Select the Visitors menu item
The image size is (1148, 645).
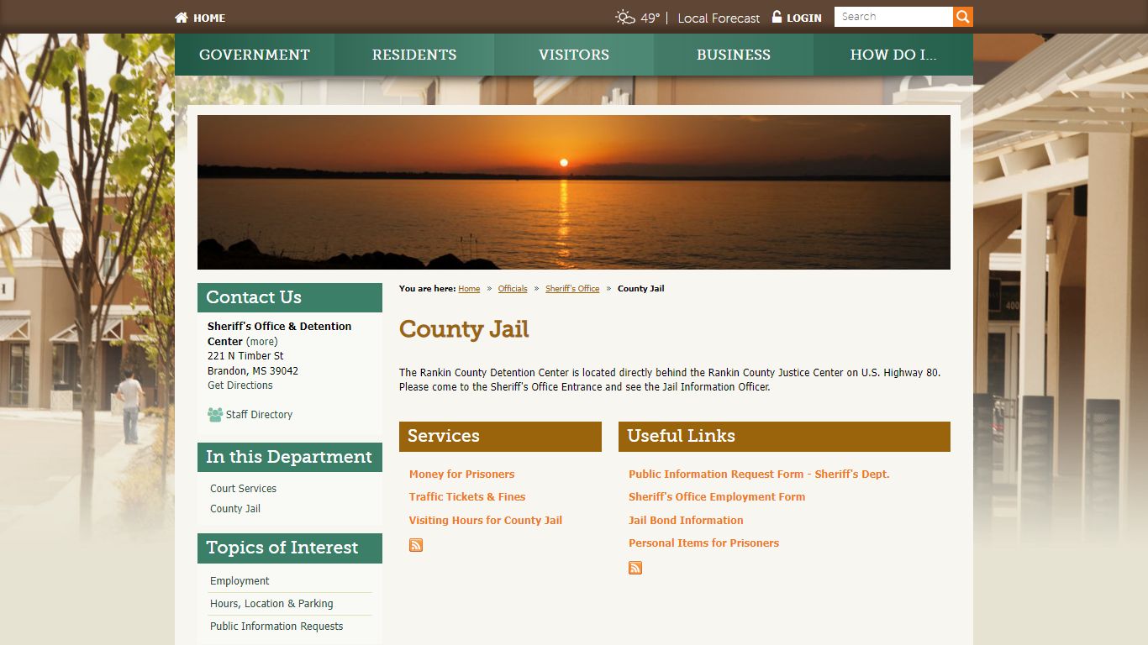574,55
